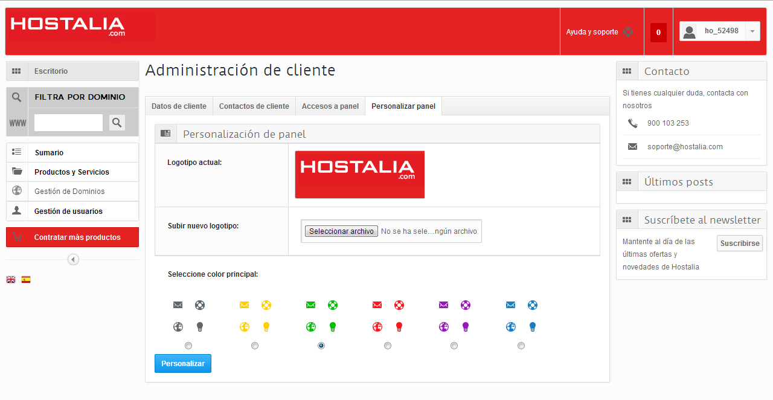Click the folder icon beside Productos y Servicios

tap(17, 172)
